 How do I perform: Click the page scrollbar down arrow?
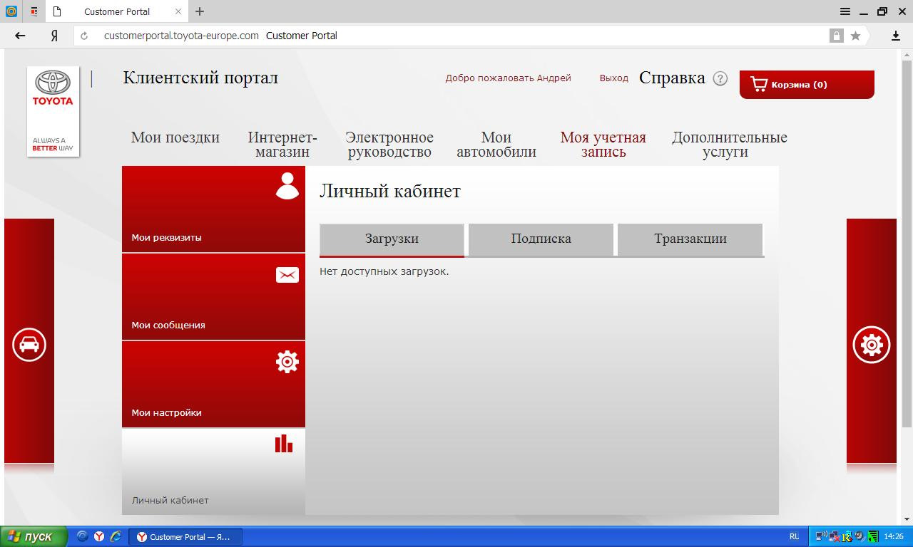coord(908,519)
